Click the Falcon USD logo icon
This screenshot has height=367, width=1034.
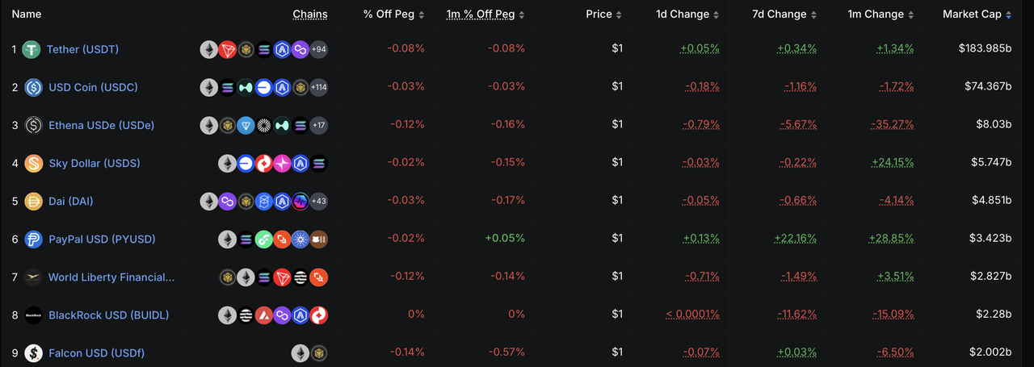coord(33,353)
